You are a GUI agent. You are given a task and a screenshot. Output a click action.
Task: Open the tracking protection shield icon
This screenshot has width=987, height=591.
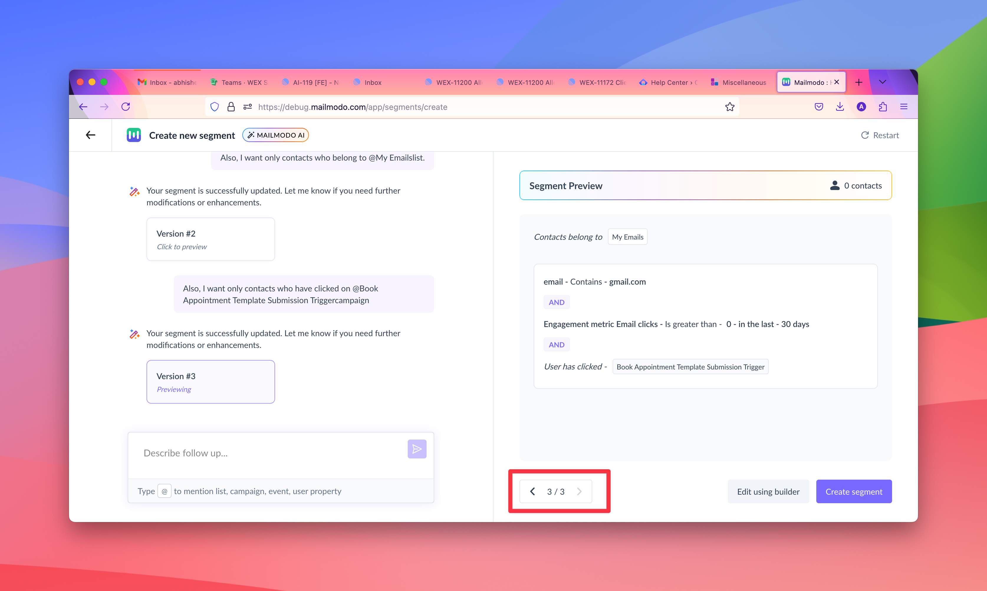coord(214,107)
